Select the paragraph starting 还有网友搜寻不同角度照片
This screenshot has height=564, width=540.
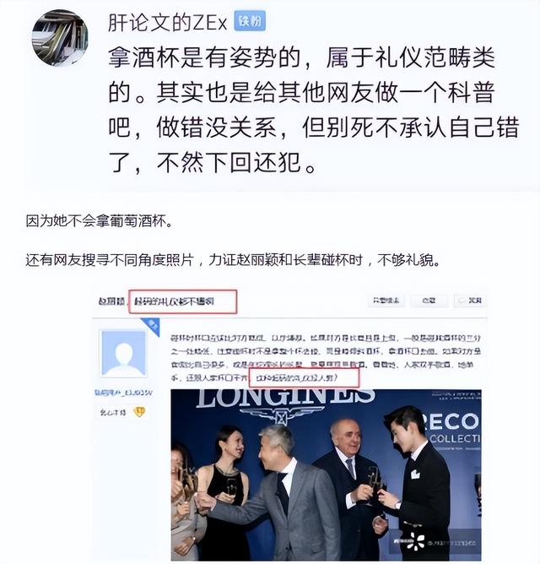click(x=233, y=260)
